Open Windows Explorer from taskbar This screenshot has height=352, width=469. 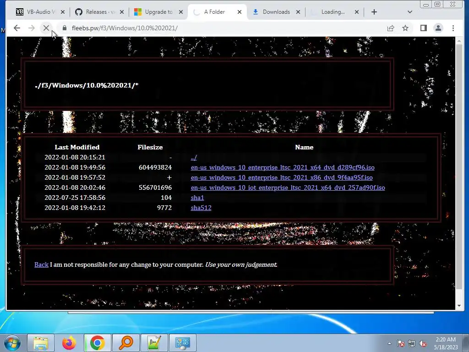click(41, 343)
